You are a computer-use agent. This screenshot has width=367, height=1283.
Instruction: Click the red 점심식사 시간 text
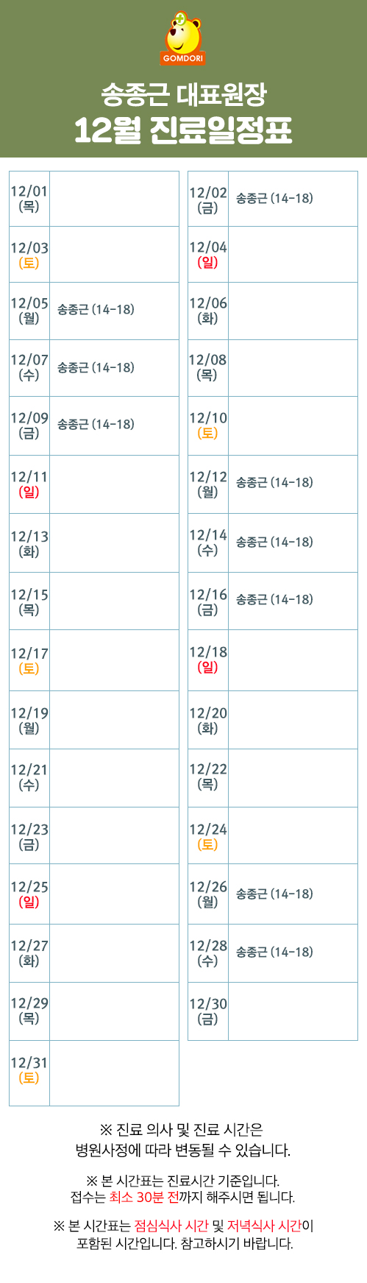pyautogui.click(x=171, y=1226)
